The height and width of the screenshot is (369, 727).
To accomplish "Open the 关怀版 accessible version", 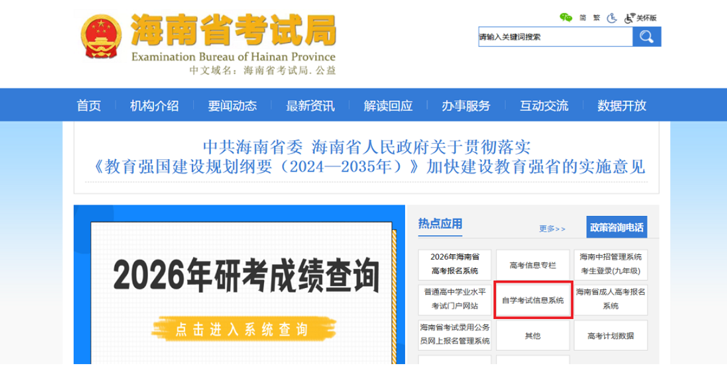I will coord(642,19).
